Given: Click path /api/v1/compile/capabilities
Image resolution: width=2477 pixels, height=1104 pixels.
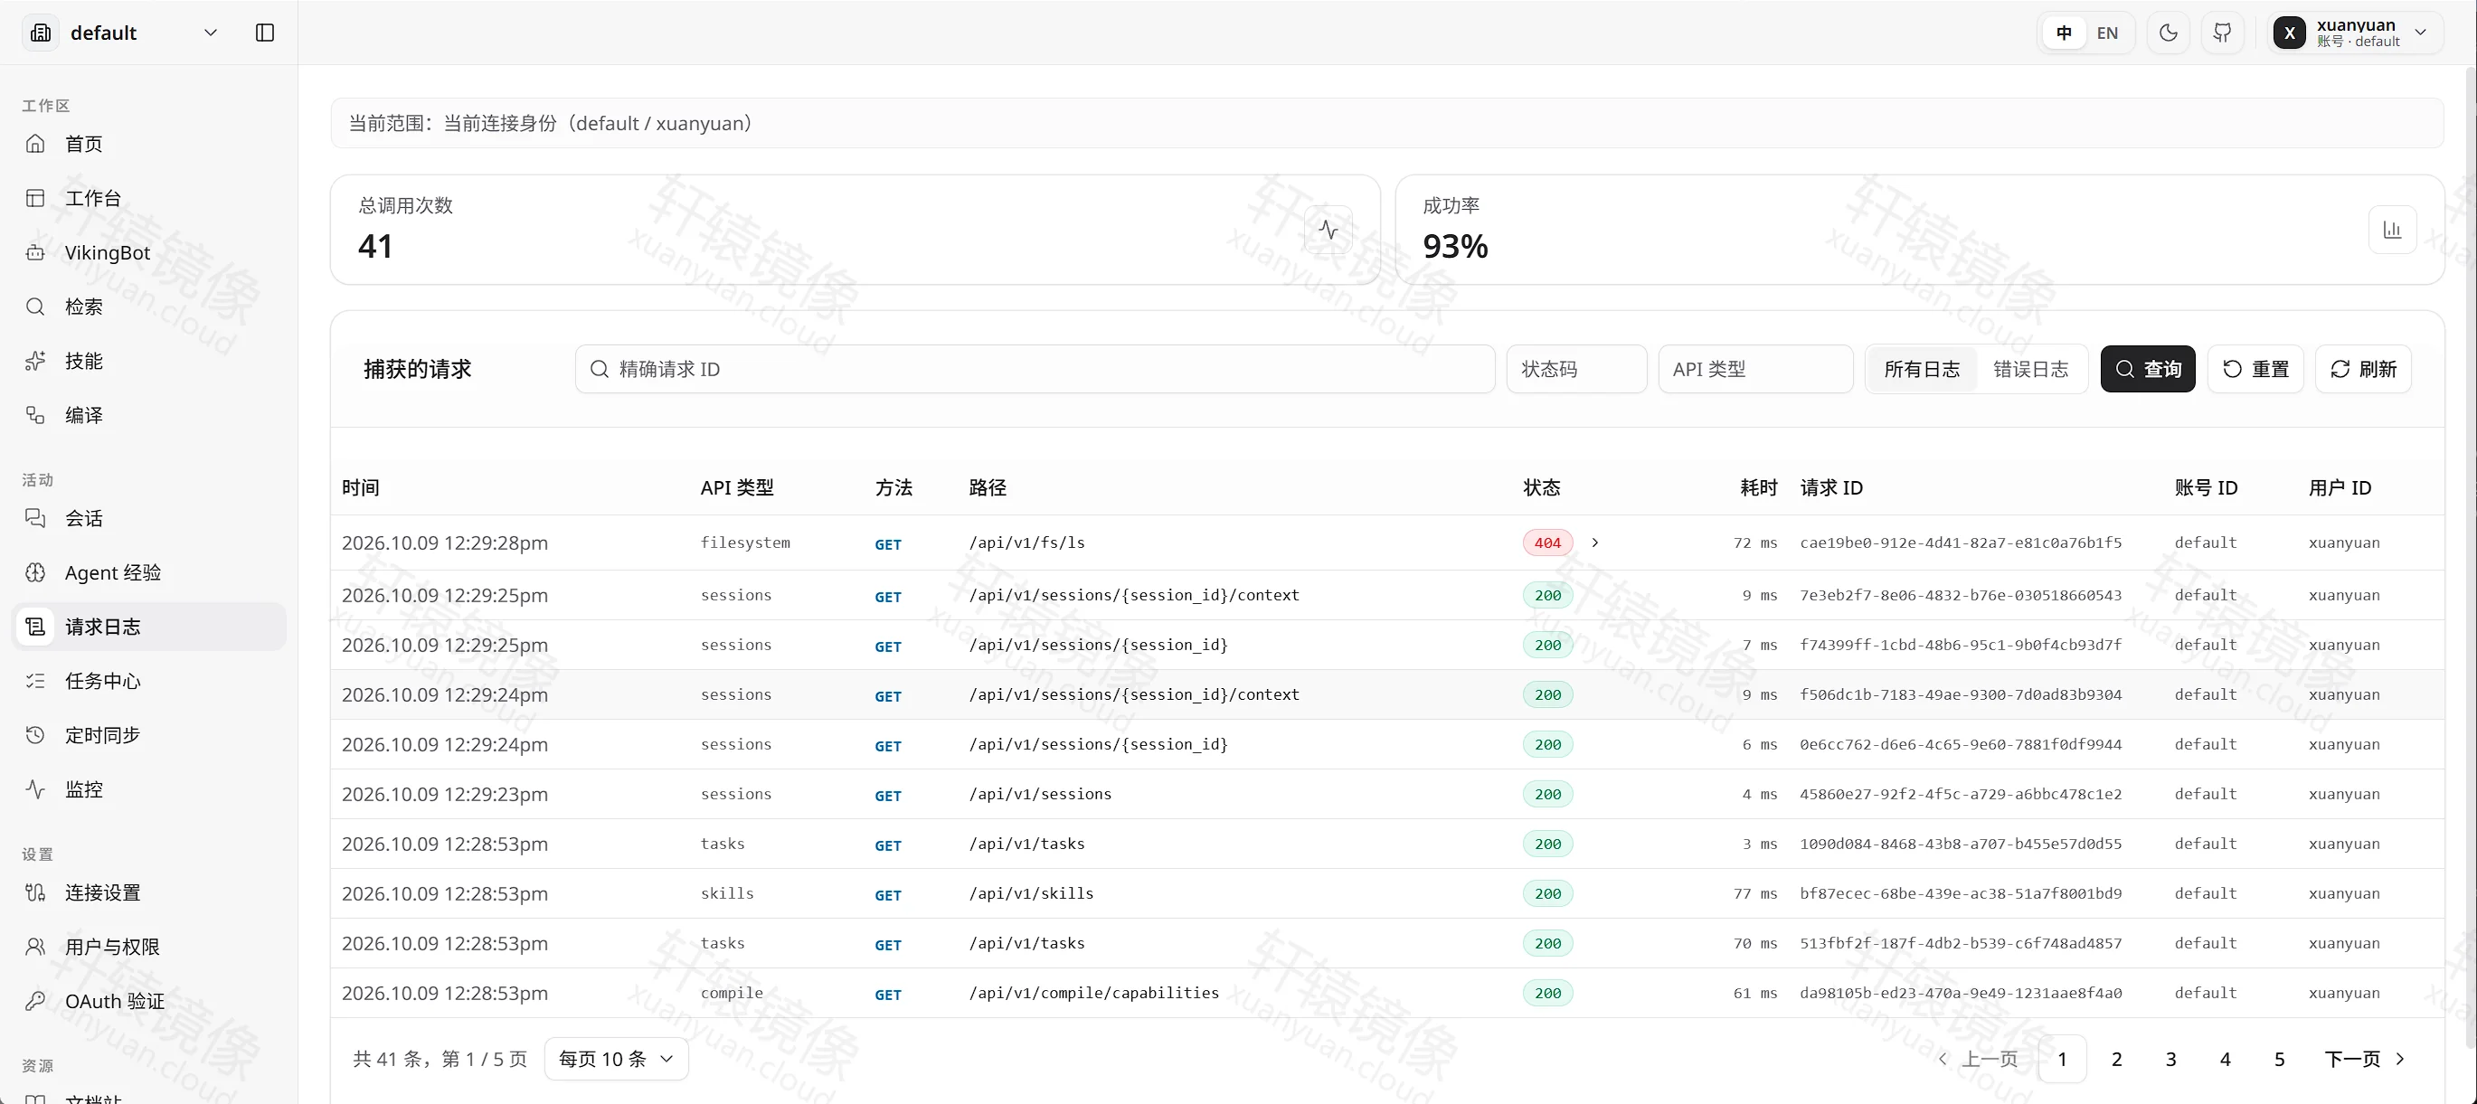Looking at the screenshot, I should click(1093, 993).
